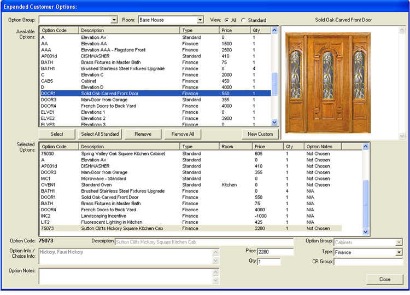Sort Available Options by Option Code header
Screen dimensions: 410x295
click(x=60, y=30)
